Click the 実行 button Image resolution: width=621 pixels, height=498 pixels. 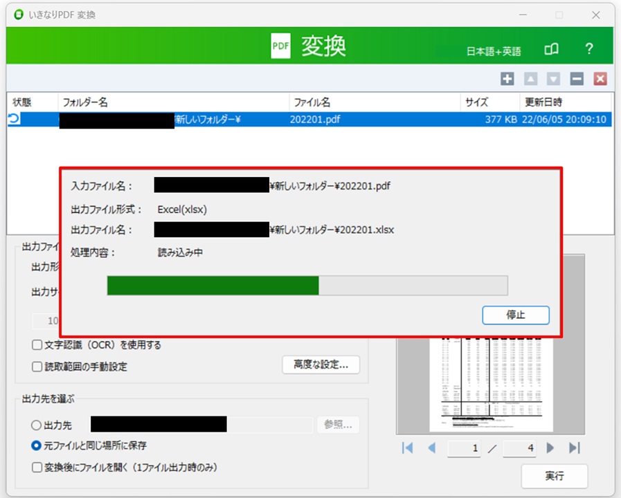(554, 476)
